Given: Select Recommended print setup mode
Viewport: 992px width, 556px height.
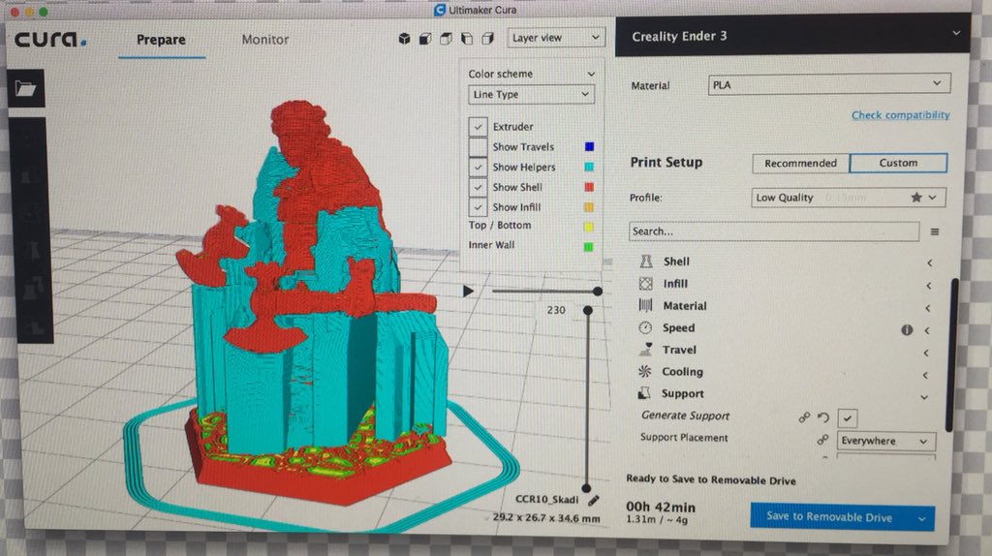Looking at the screenshot, I should pos(800,163).
